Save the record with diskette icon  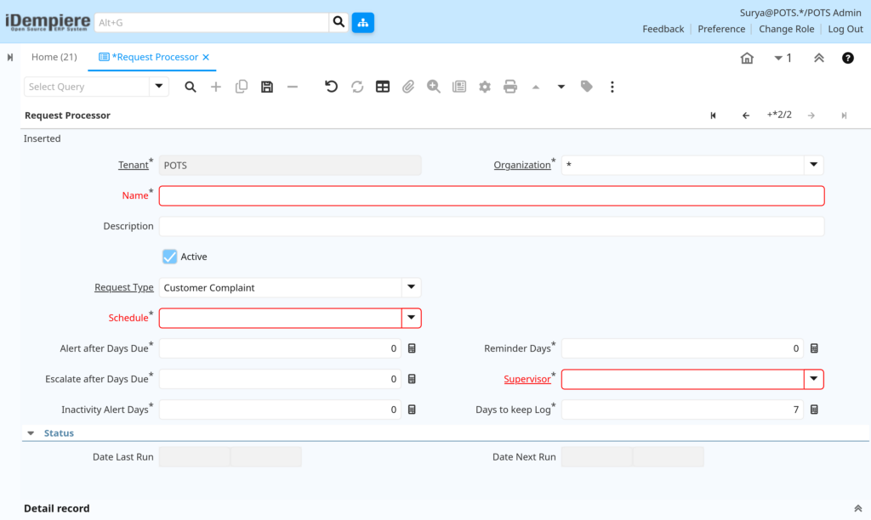(266, 87)
